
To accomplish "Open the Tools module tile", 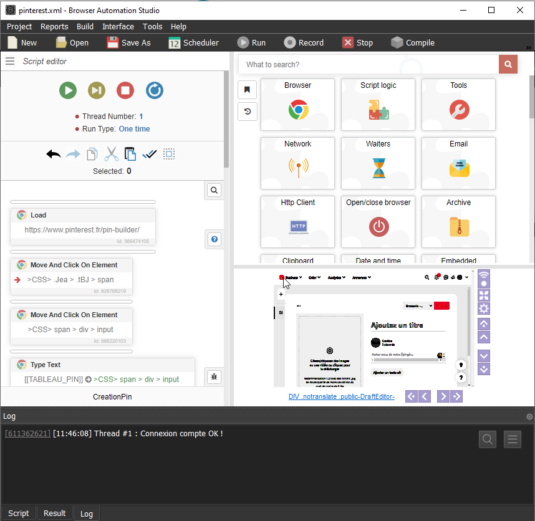I will coord(458,105).
